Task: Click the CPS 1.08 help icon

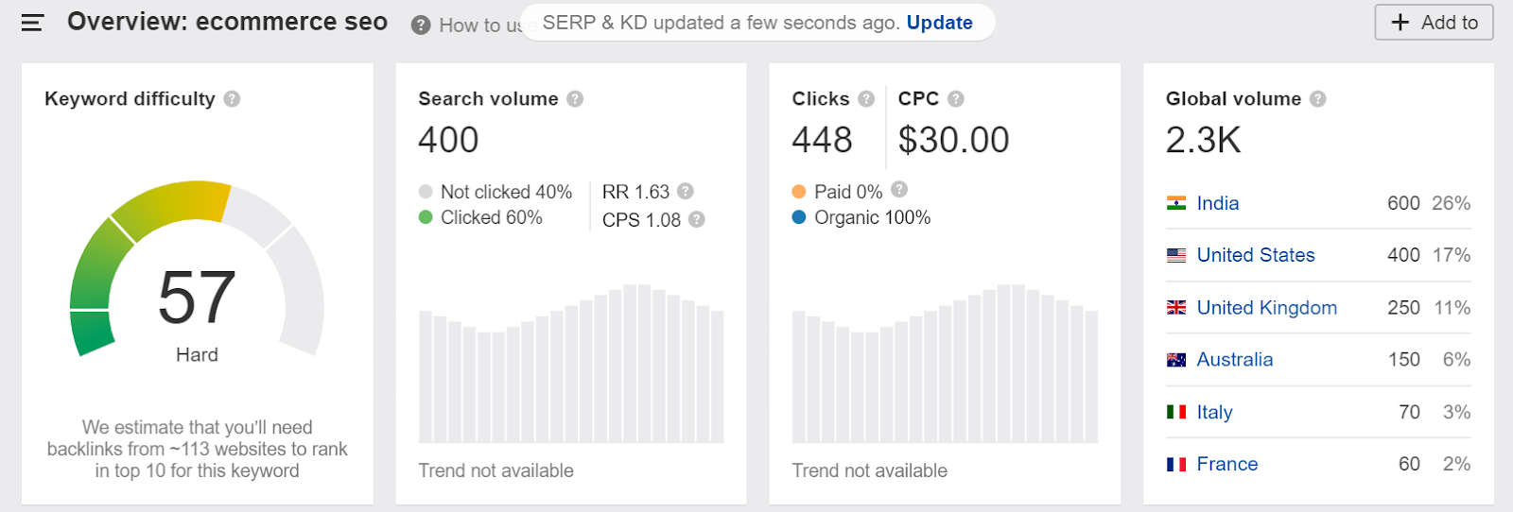Action: pyautogui.click(x=697, y=219)
